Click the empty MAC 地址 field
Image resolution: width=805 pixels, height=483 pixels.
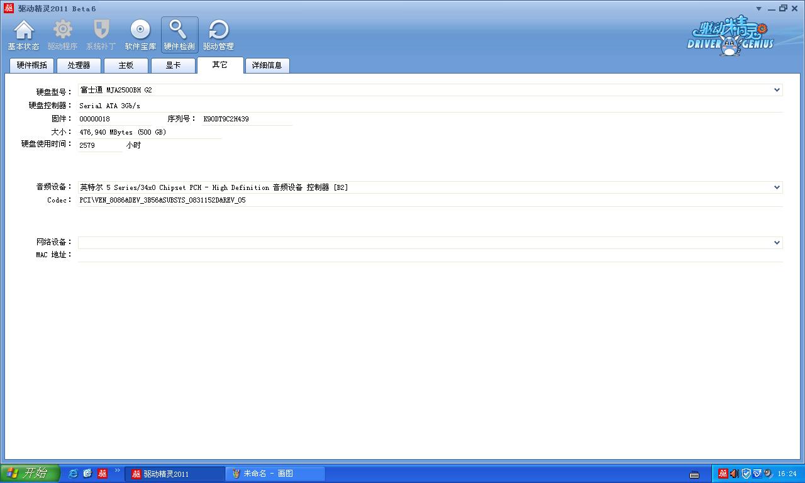(x=430, y=255)
